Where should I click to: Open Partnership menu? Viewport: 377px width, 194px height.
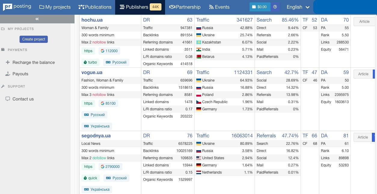click(x=185, y=7)
